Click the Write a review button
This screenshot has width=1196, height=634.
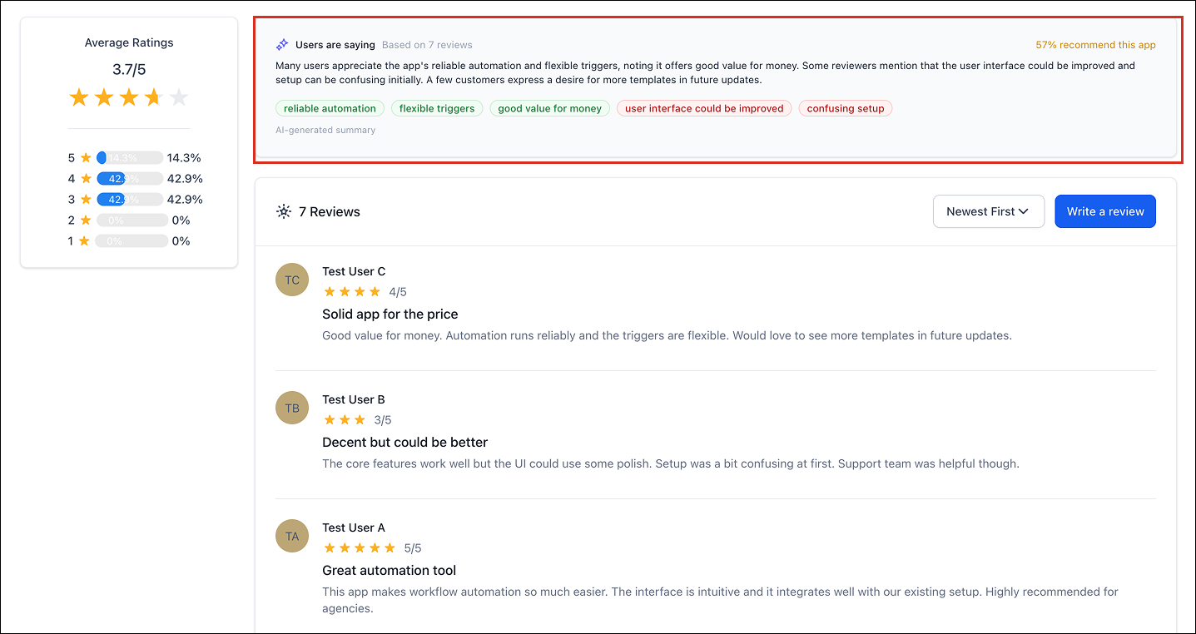click(x=1105, y=211)
